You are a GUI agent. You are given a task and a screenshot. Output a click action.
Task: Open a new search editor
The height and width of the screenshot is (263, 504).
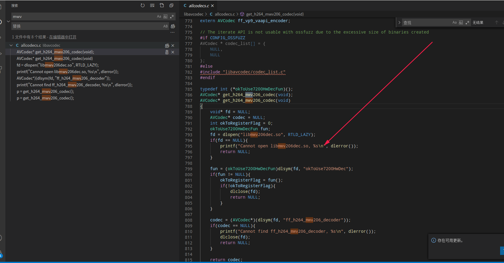[x=162, y=5]
